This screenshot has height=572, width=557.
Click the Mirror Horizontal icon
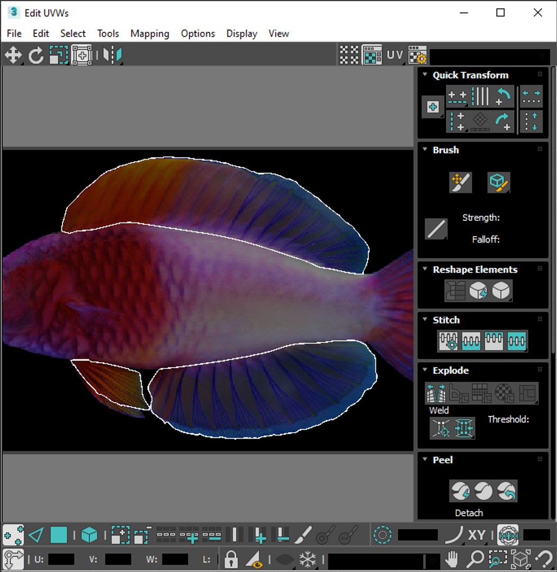pyautogui.click(x=112, y=56)
